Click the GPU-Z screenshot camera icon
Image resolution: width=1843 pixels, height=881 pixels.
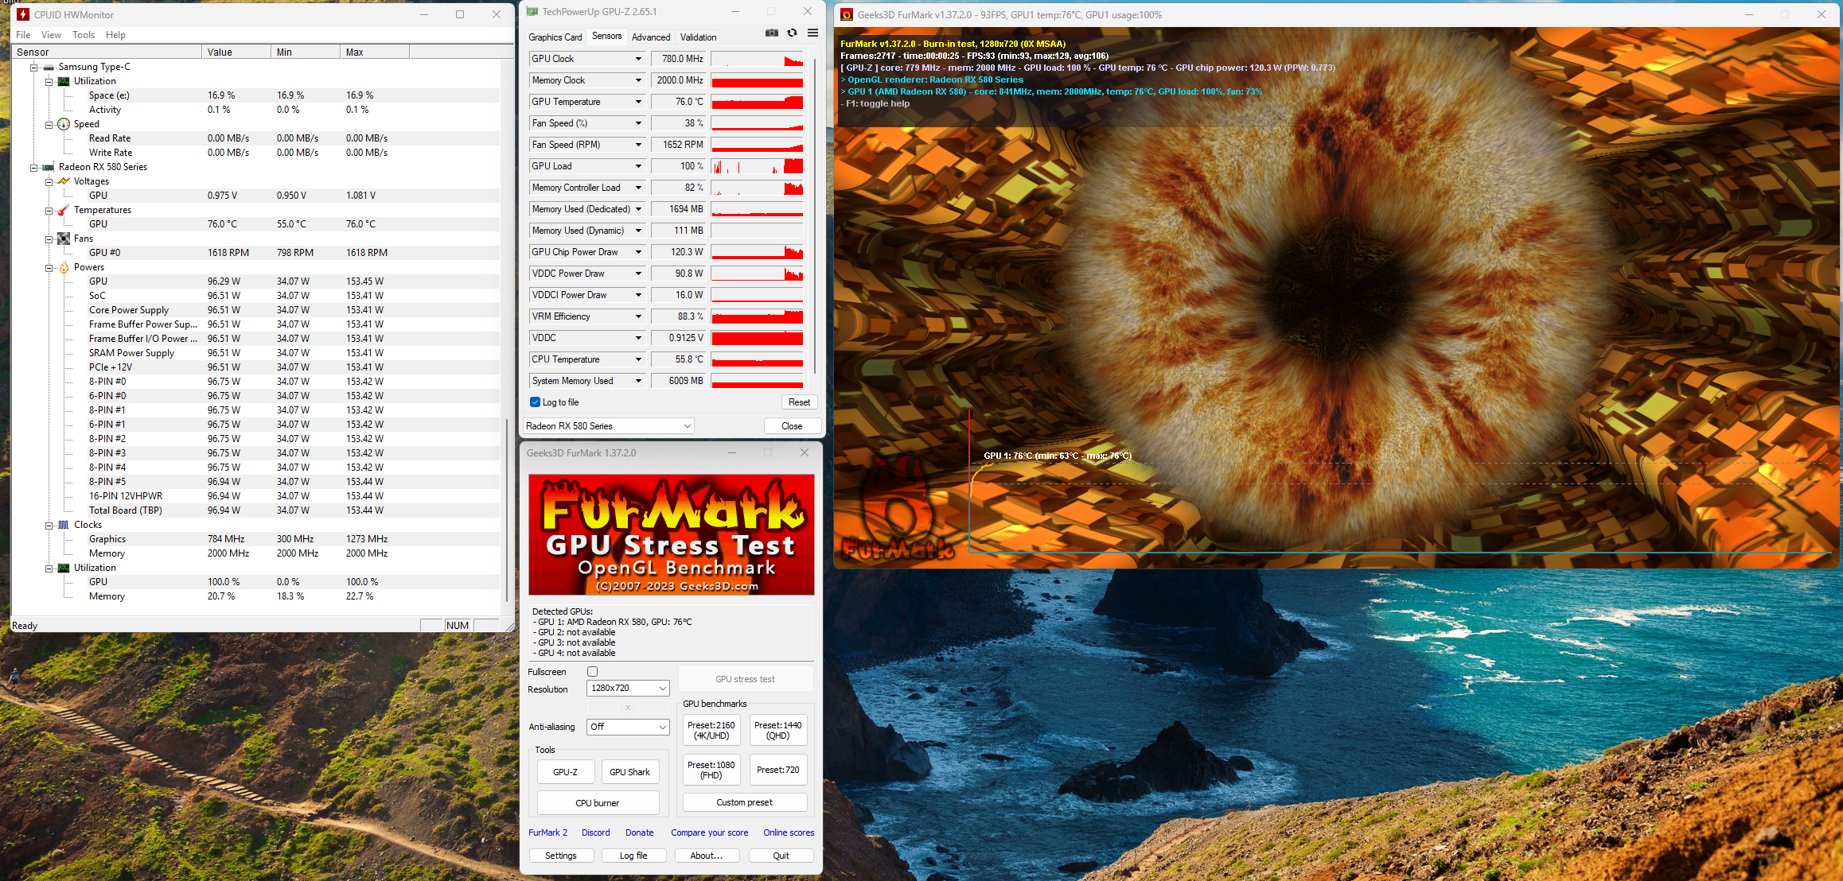point(771,33)
